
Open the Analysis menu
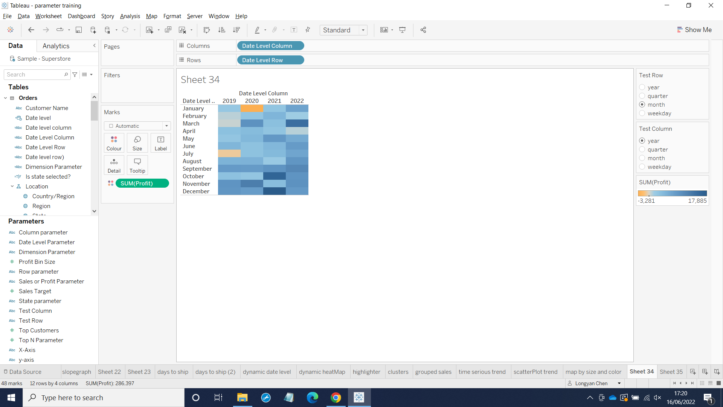tap(130, 16)
